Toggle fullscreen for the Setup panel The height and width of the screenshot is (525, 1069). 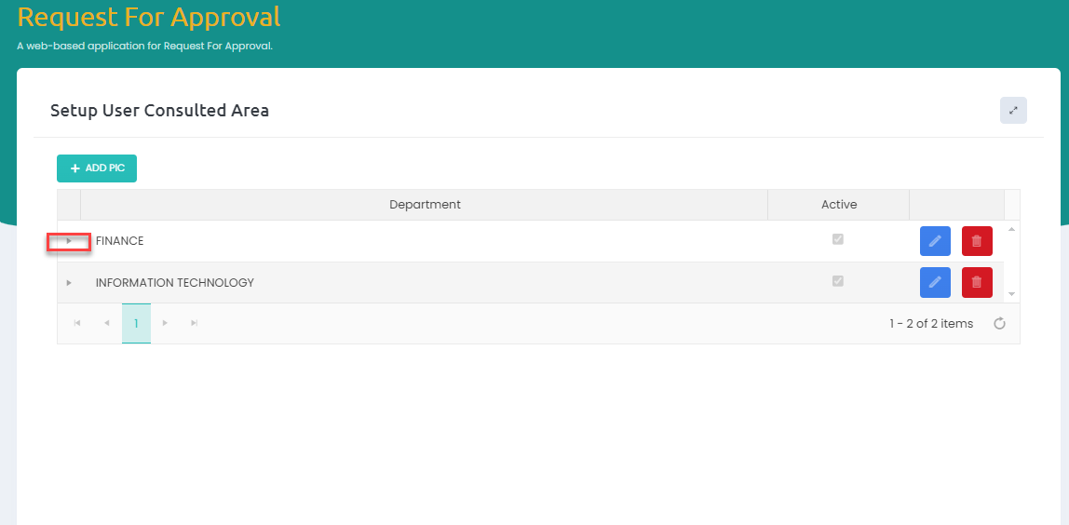tap(1013, 110)
